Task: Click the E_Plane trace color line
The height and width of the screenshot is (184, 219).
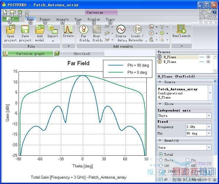Action: [x=202, y=62]
